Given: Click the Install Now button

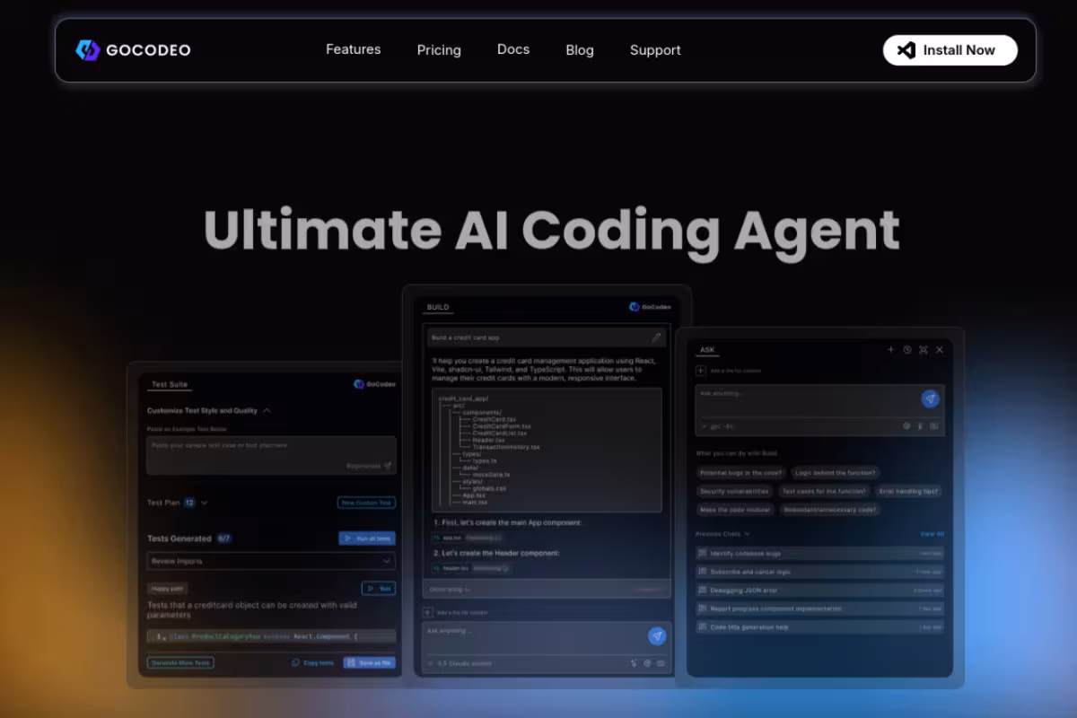Looking at the screenshot, I should point(950,50).
